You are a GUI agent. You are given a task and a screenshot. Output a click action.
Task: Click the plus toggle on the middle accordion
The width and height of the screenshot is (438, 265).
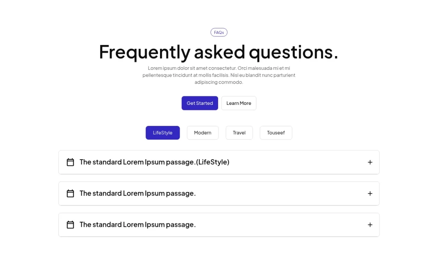pyautogui.click(x=370, y=194)
